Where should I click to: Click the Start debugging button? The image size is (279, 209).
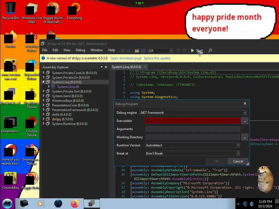(x=197, y=50)
